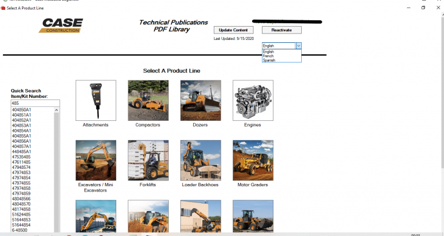
Task: Collapse the language dropdown arrow
Action: 298,46
